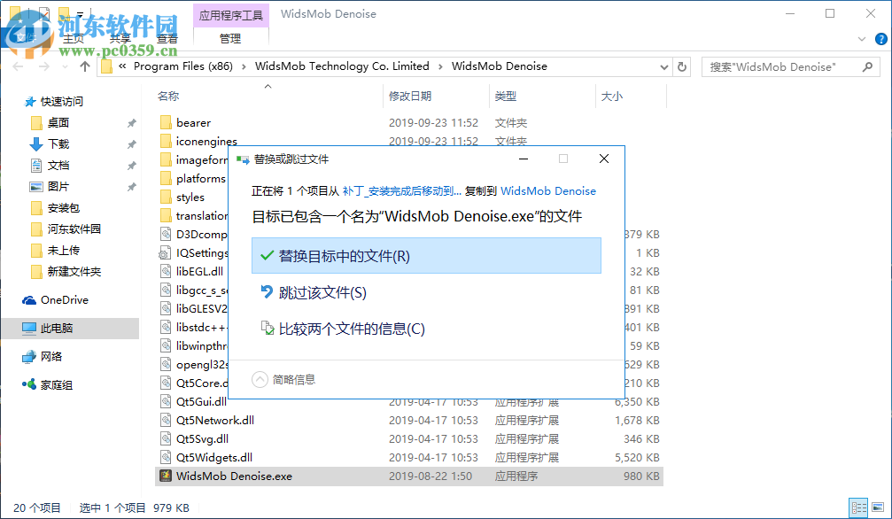Open the address bar history dropdown
The width and height of the screenshot is (892, 519).
[663, 66]
